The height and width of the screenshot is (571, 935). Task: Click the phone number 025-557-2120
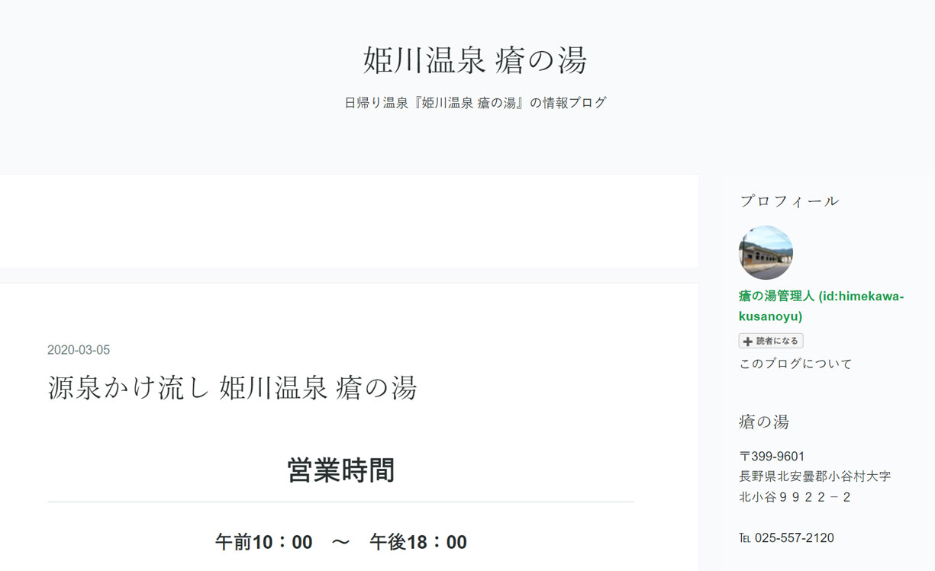tap(794, 538)
